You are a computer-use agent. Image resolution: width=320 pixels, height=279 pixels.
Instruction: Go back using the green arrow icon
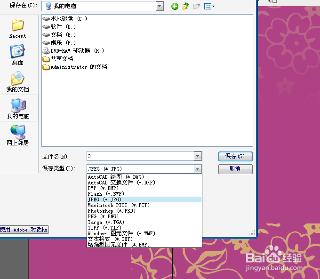pyautogui.click(x=175, y=6)
